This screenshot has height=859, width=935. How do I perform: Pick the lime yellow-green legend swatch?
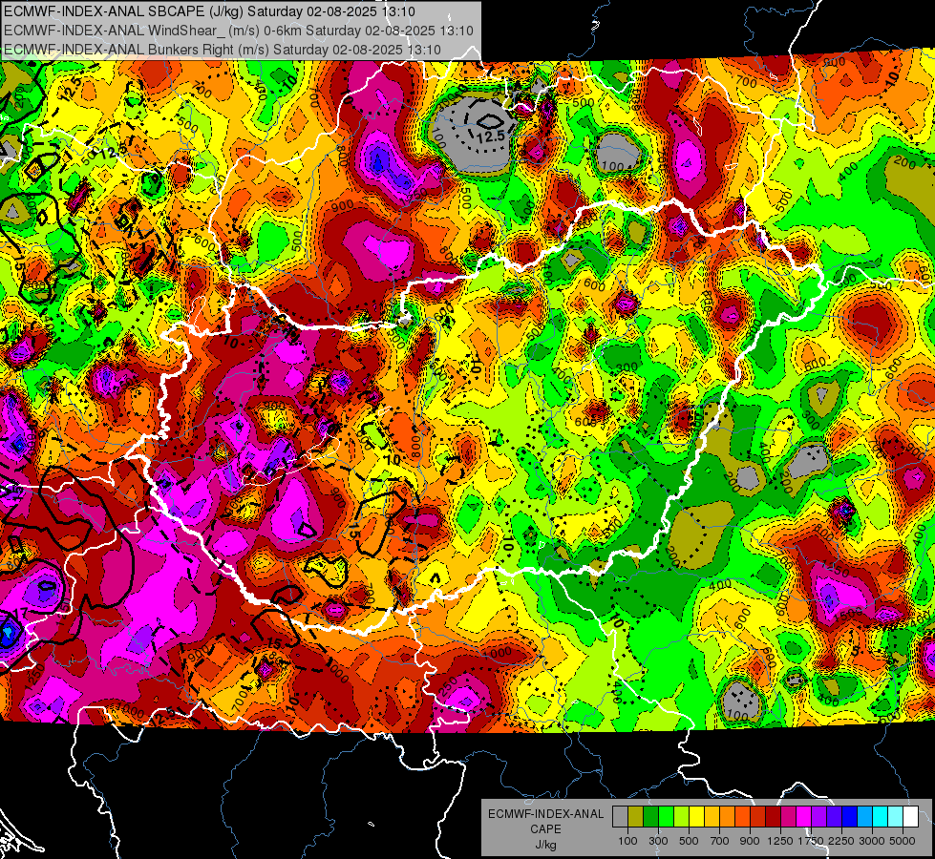click(x=682, y=817)
